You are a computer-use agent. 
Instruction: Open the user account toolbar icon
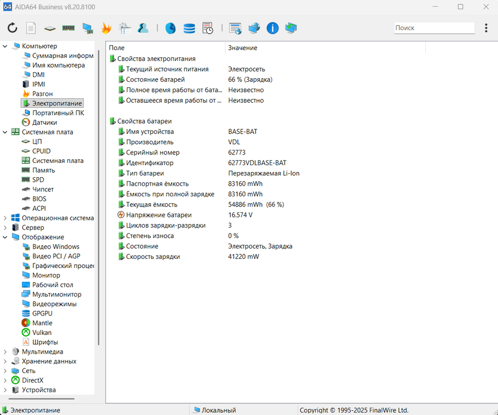click(143, 28)
